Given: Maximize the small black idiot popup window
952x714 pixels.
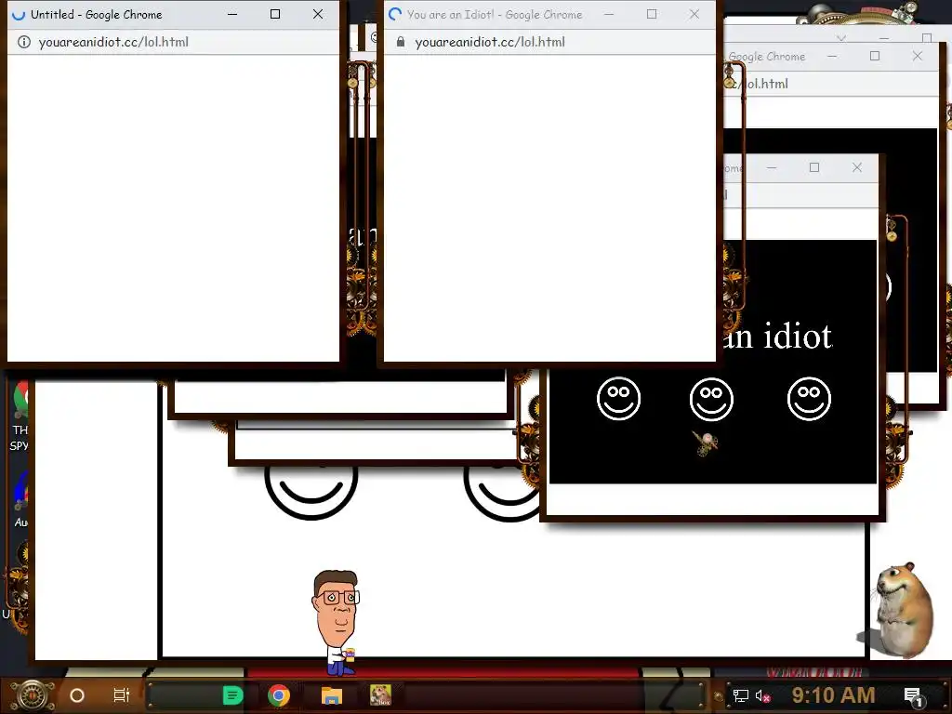Looking at the screenshot, I should (814, 167).
